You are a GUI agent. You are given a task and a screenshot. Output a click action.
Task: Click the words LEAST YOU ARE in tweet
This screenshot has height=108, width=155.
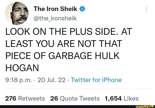coord(40,44)
